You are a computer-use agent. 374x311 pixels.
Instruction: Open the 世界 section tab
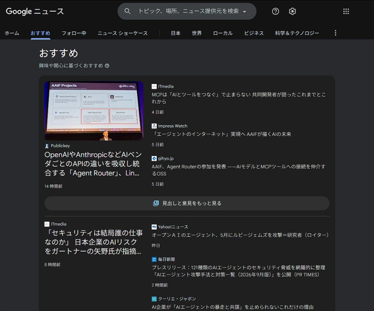pyautogui.click(x=197, y=33)
